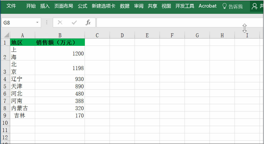Screen dimensions: 264x144
Task: Select the 内蒙古 cell
Action: coord(23,108)
